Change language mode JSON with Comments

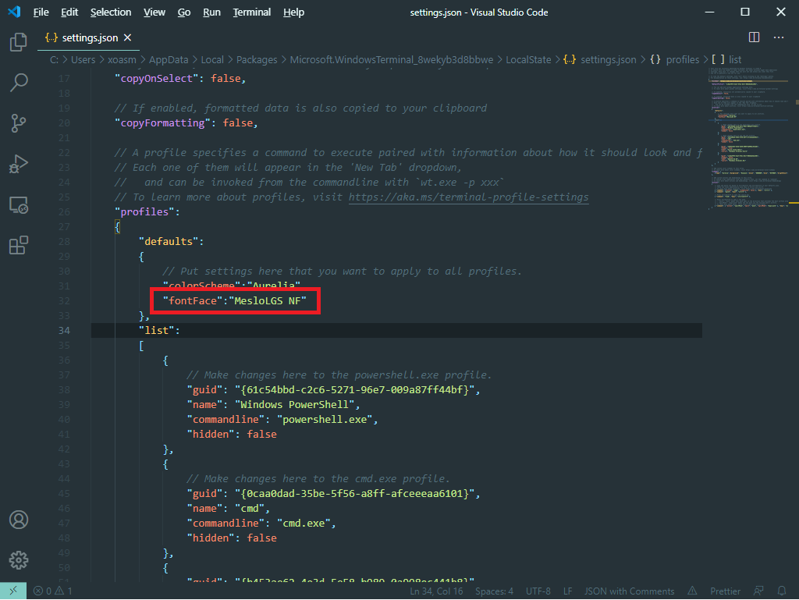(x=629, y=591)
